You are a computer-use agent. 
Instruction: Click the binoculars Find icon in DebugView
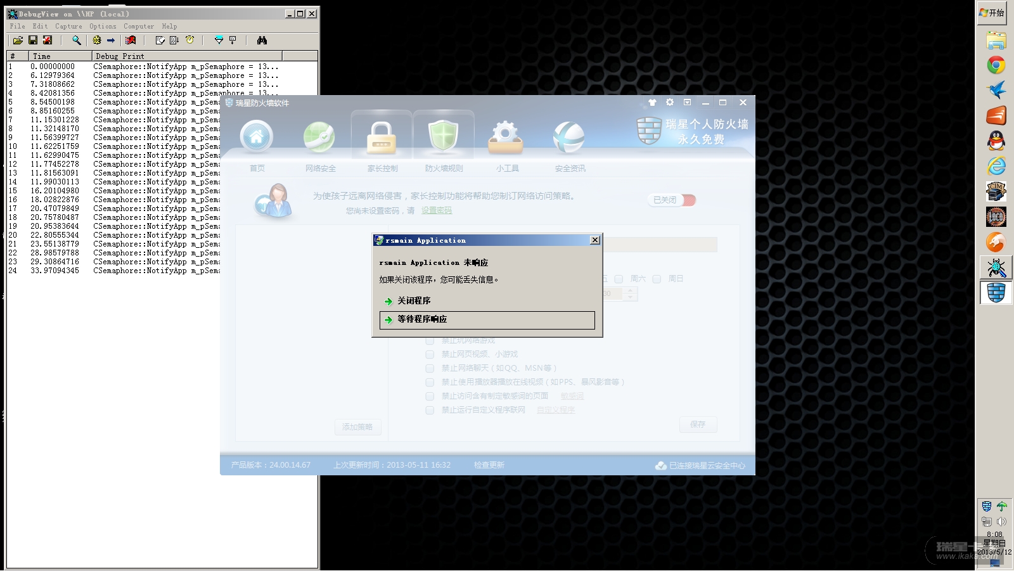tap(262, 40)
